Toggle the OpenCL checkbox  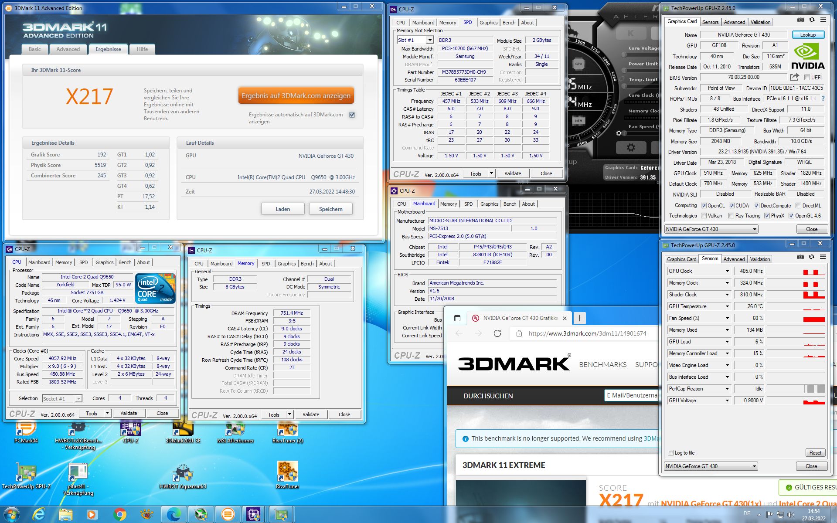pyautogui.click(x=704, y=206)
